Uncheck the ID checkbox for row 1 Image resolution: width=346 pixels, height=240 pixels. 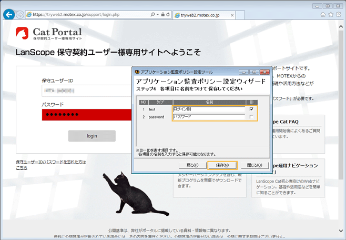pos(251,109)
